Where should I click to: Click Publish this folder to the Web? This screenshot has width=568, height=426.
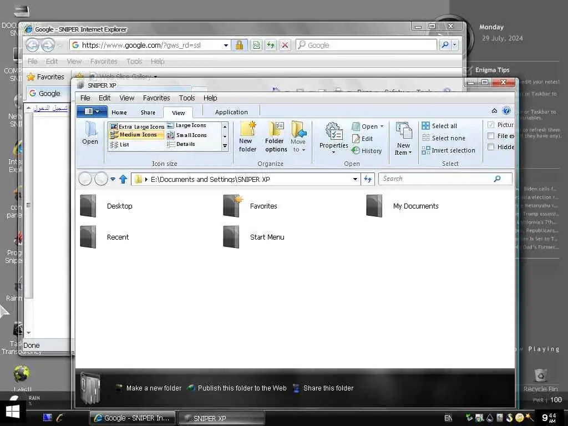coord(236,388)
